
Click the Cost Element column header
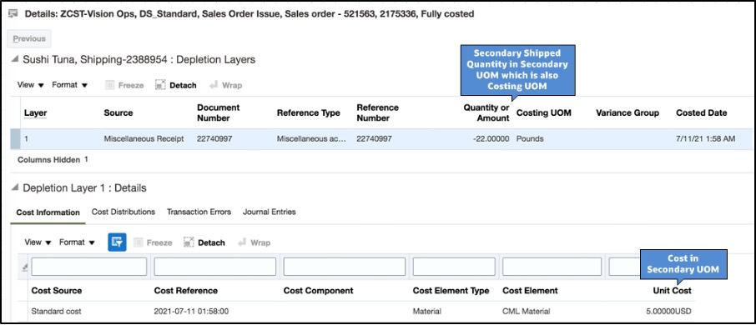tap(531, 291)
